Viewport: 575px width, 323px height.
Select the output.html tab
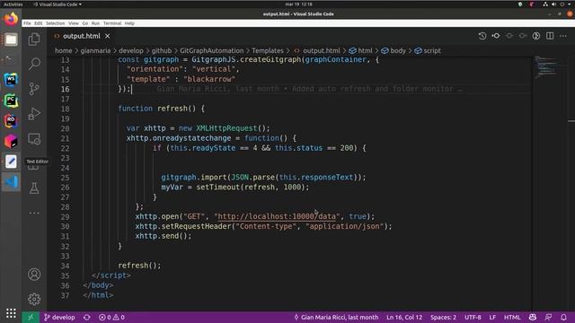pos(82,36)
